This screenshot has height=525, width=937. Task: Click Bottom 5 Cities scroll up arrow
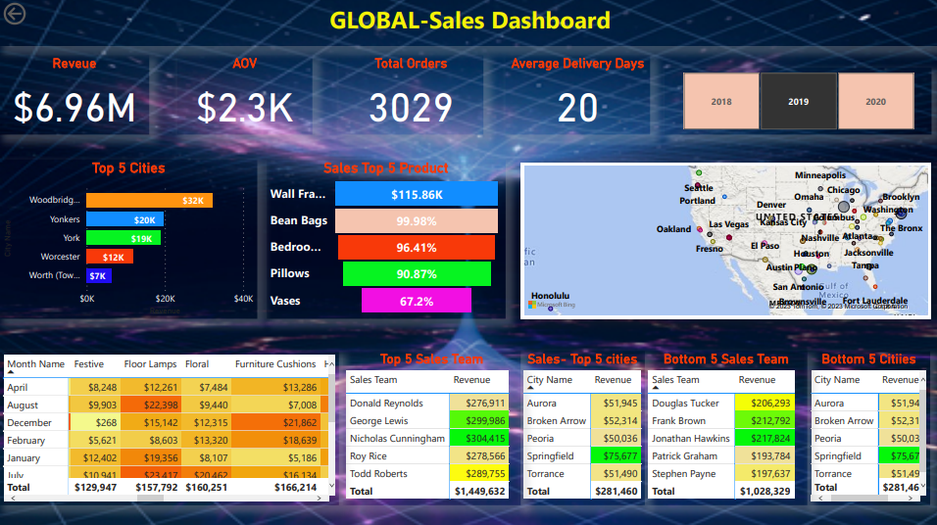922,379
